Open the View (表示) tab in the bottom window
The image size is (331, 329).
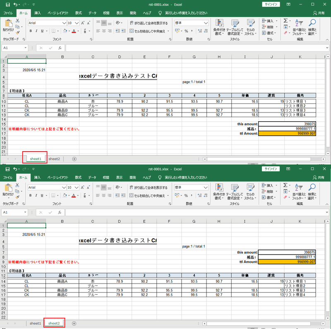pyautogui.click(x=119, y=178)
